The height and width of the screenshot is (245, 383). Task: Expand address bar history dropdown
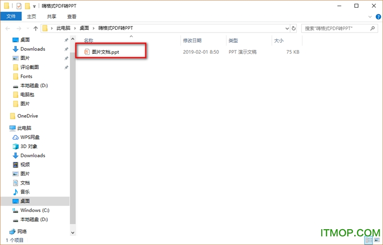287,28
